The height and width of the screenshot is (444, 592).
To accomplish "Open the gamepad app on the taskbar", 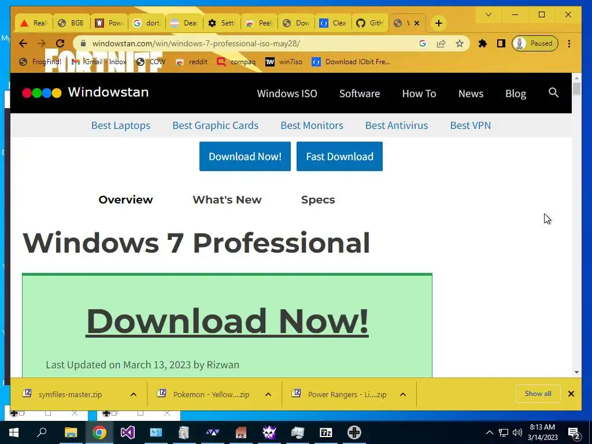I will coord(354,432).
